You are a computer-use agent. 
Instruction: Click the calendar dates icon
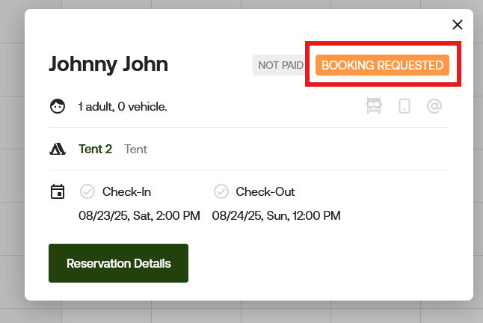click(x=58, y=191)
